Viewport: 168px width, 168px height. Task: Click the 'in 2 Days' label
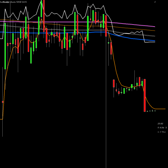coord(162,132)
